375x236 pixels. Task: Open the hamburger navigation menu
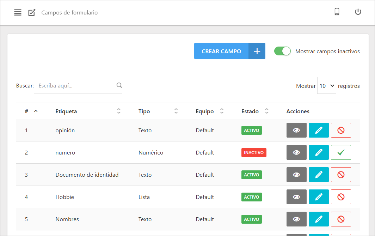click(x=18, y=13)
